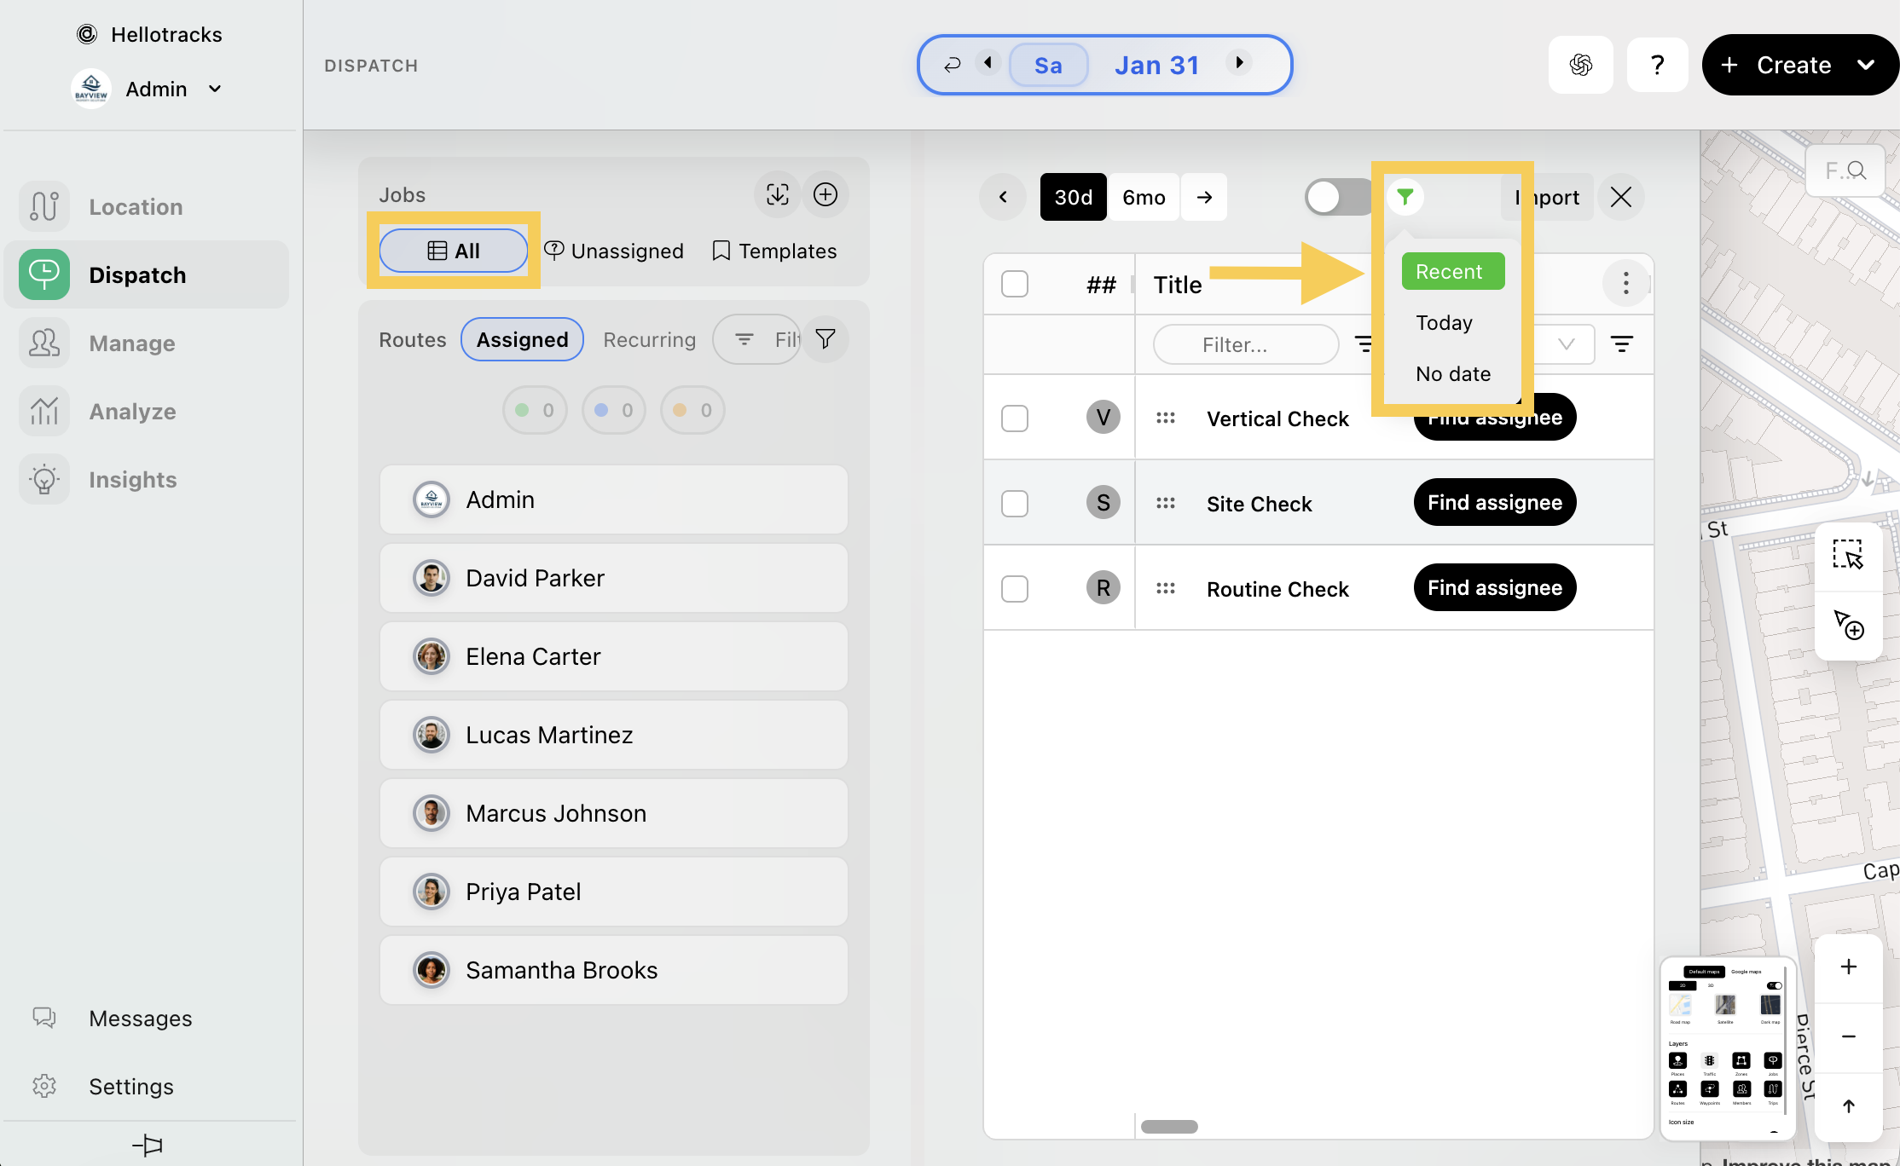Click the add job plus icon
Viewport: 1900px width, 1166px height.
[x=825, y=195]
